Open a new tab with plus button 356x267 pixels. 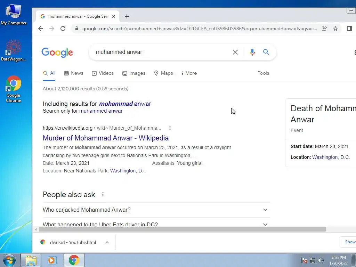point(127,16)
